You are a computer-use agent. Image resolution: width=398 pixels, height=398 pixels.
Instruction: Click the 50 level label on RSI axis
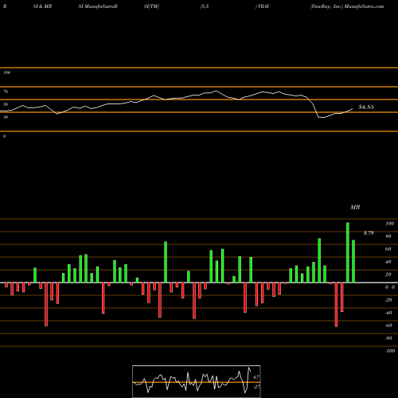click(6, 104)
